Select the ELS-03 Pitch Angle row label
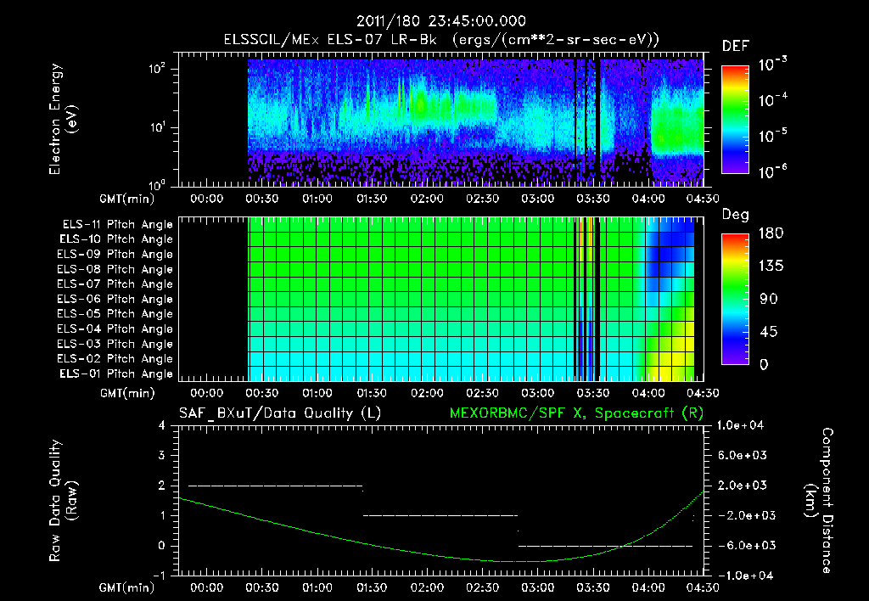Image resolution: width=869 pixels, height=601 pixels. pos(115,344)
